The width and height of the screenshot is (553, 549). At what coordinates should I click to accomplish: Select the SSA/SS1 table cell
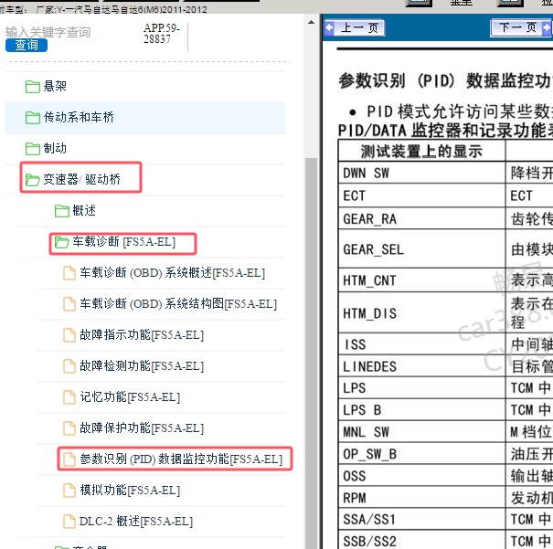coord(421,519)
